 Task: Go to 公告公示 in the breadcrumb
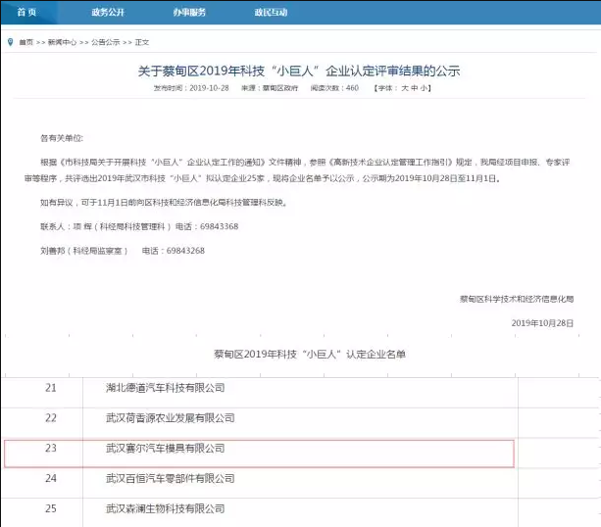[106, 42]
